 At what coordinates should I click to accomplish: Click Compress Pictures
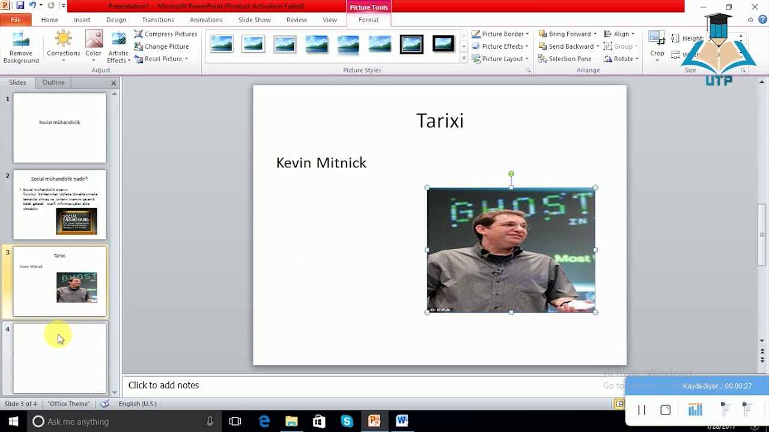click(x=166, y=34)
